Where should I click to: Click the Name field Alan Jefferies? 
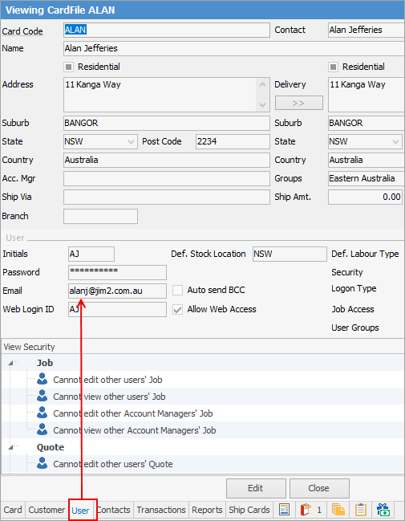pyautogui.click(x=234, y=48)
